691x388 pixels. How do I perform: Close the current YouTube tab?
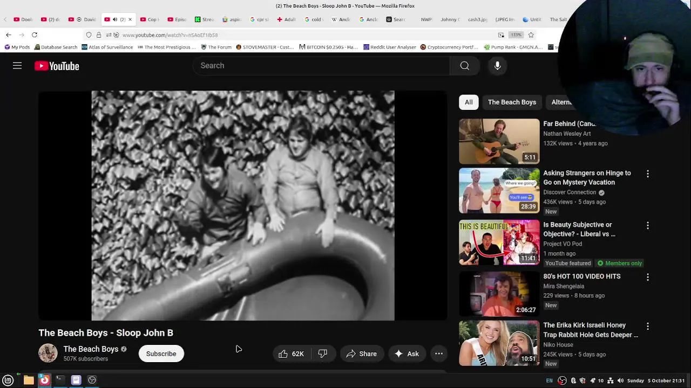(130, 19)
